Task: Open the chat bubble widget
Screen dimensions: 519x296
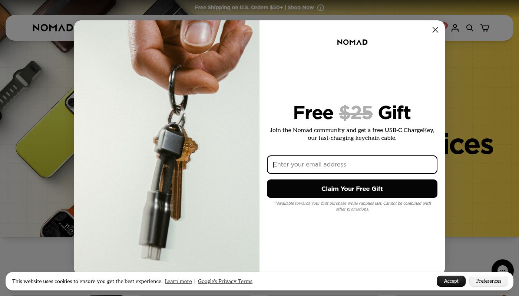Action: point(502,270)
